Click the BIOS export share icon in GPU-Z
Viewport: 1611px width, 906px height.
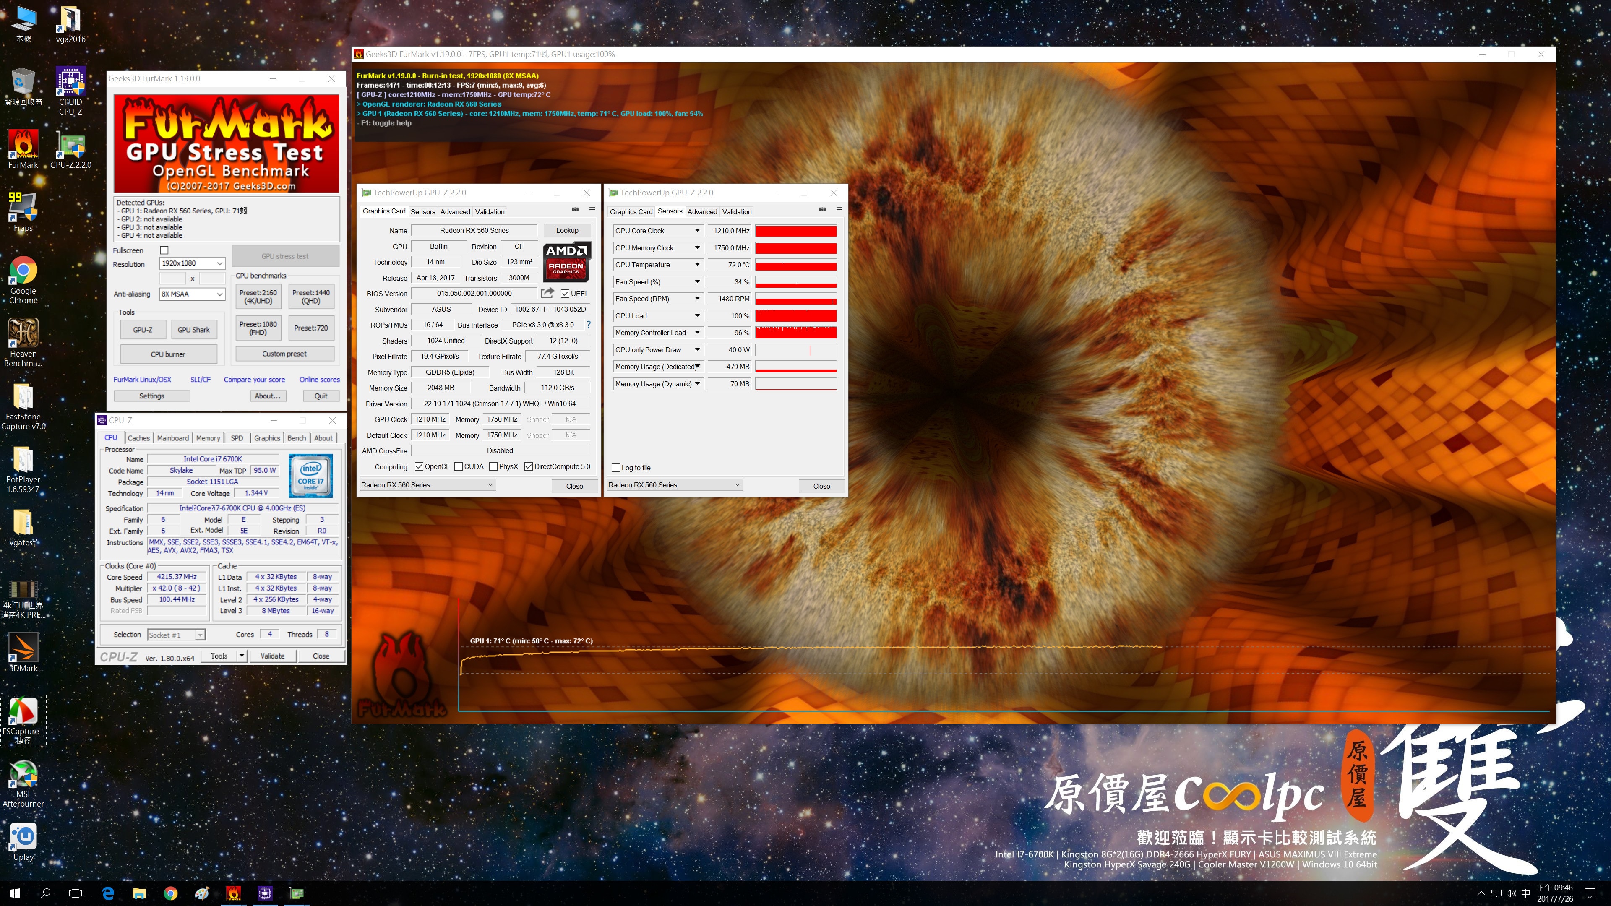tap(547, 293)
